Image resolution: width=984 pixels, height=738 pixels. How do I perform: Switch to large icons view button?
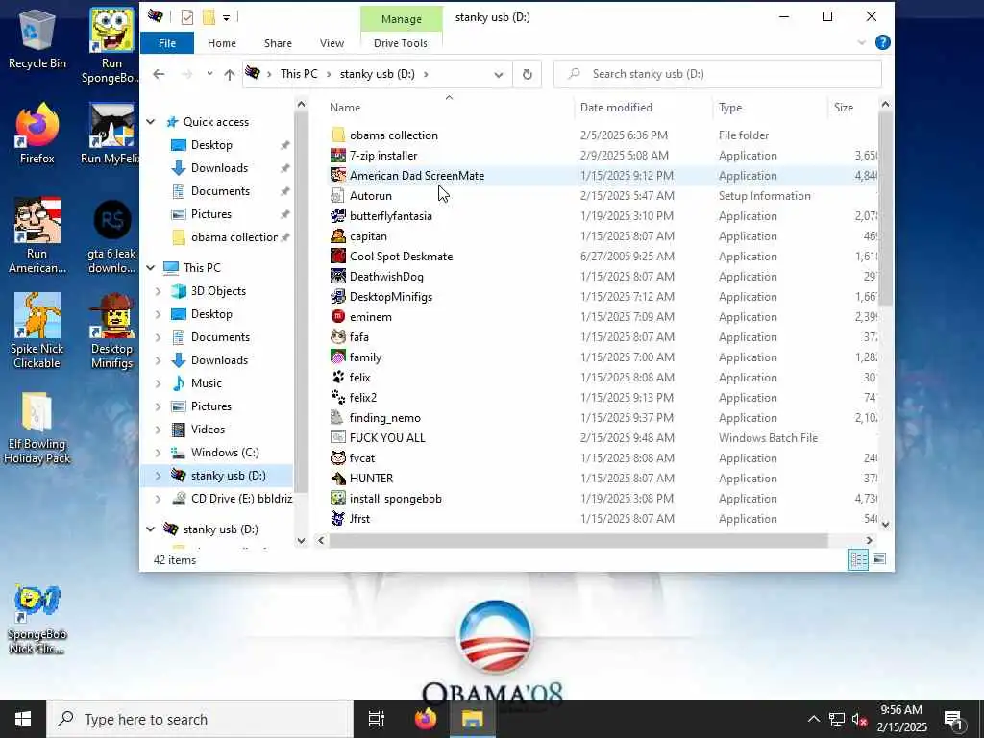[879, 559]
